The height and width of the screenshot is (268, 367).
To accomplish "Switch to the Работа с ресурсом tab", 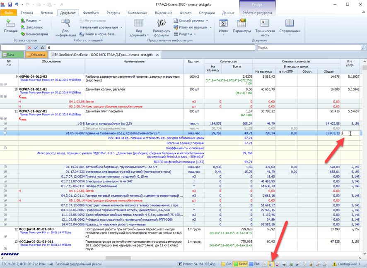I will pyautogui.click(x=257, y=13).
